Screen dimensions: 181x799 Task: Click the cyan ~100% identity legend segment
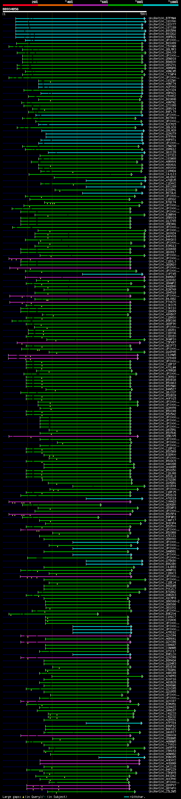tap(161, 5)
